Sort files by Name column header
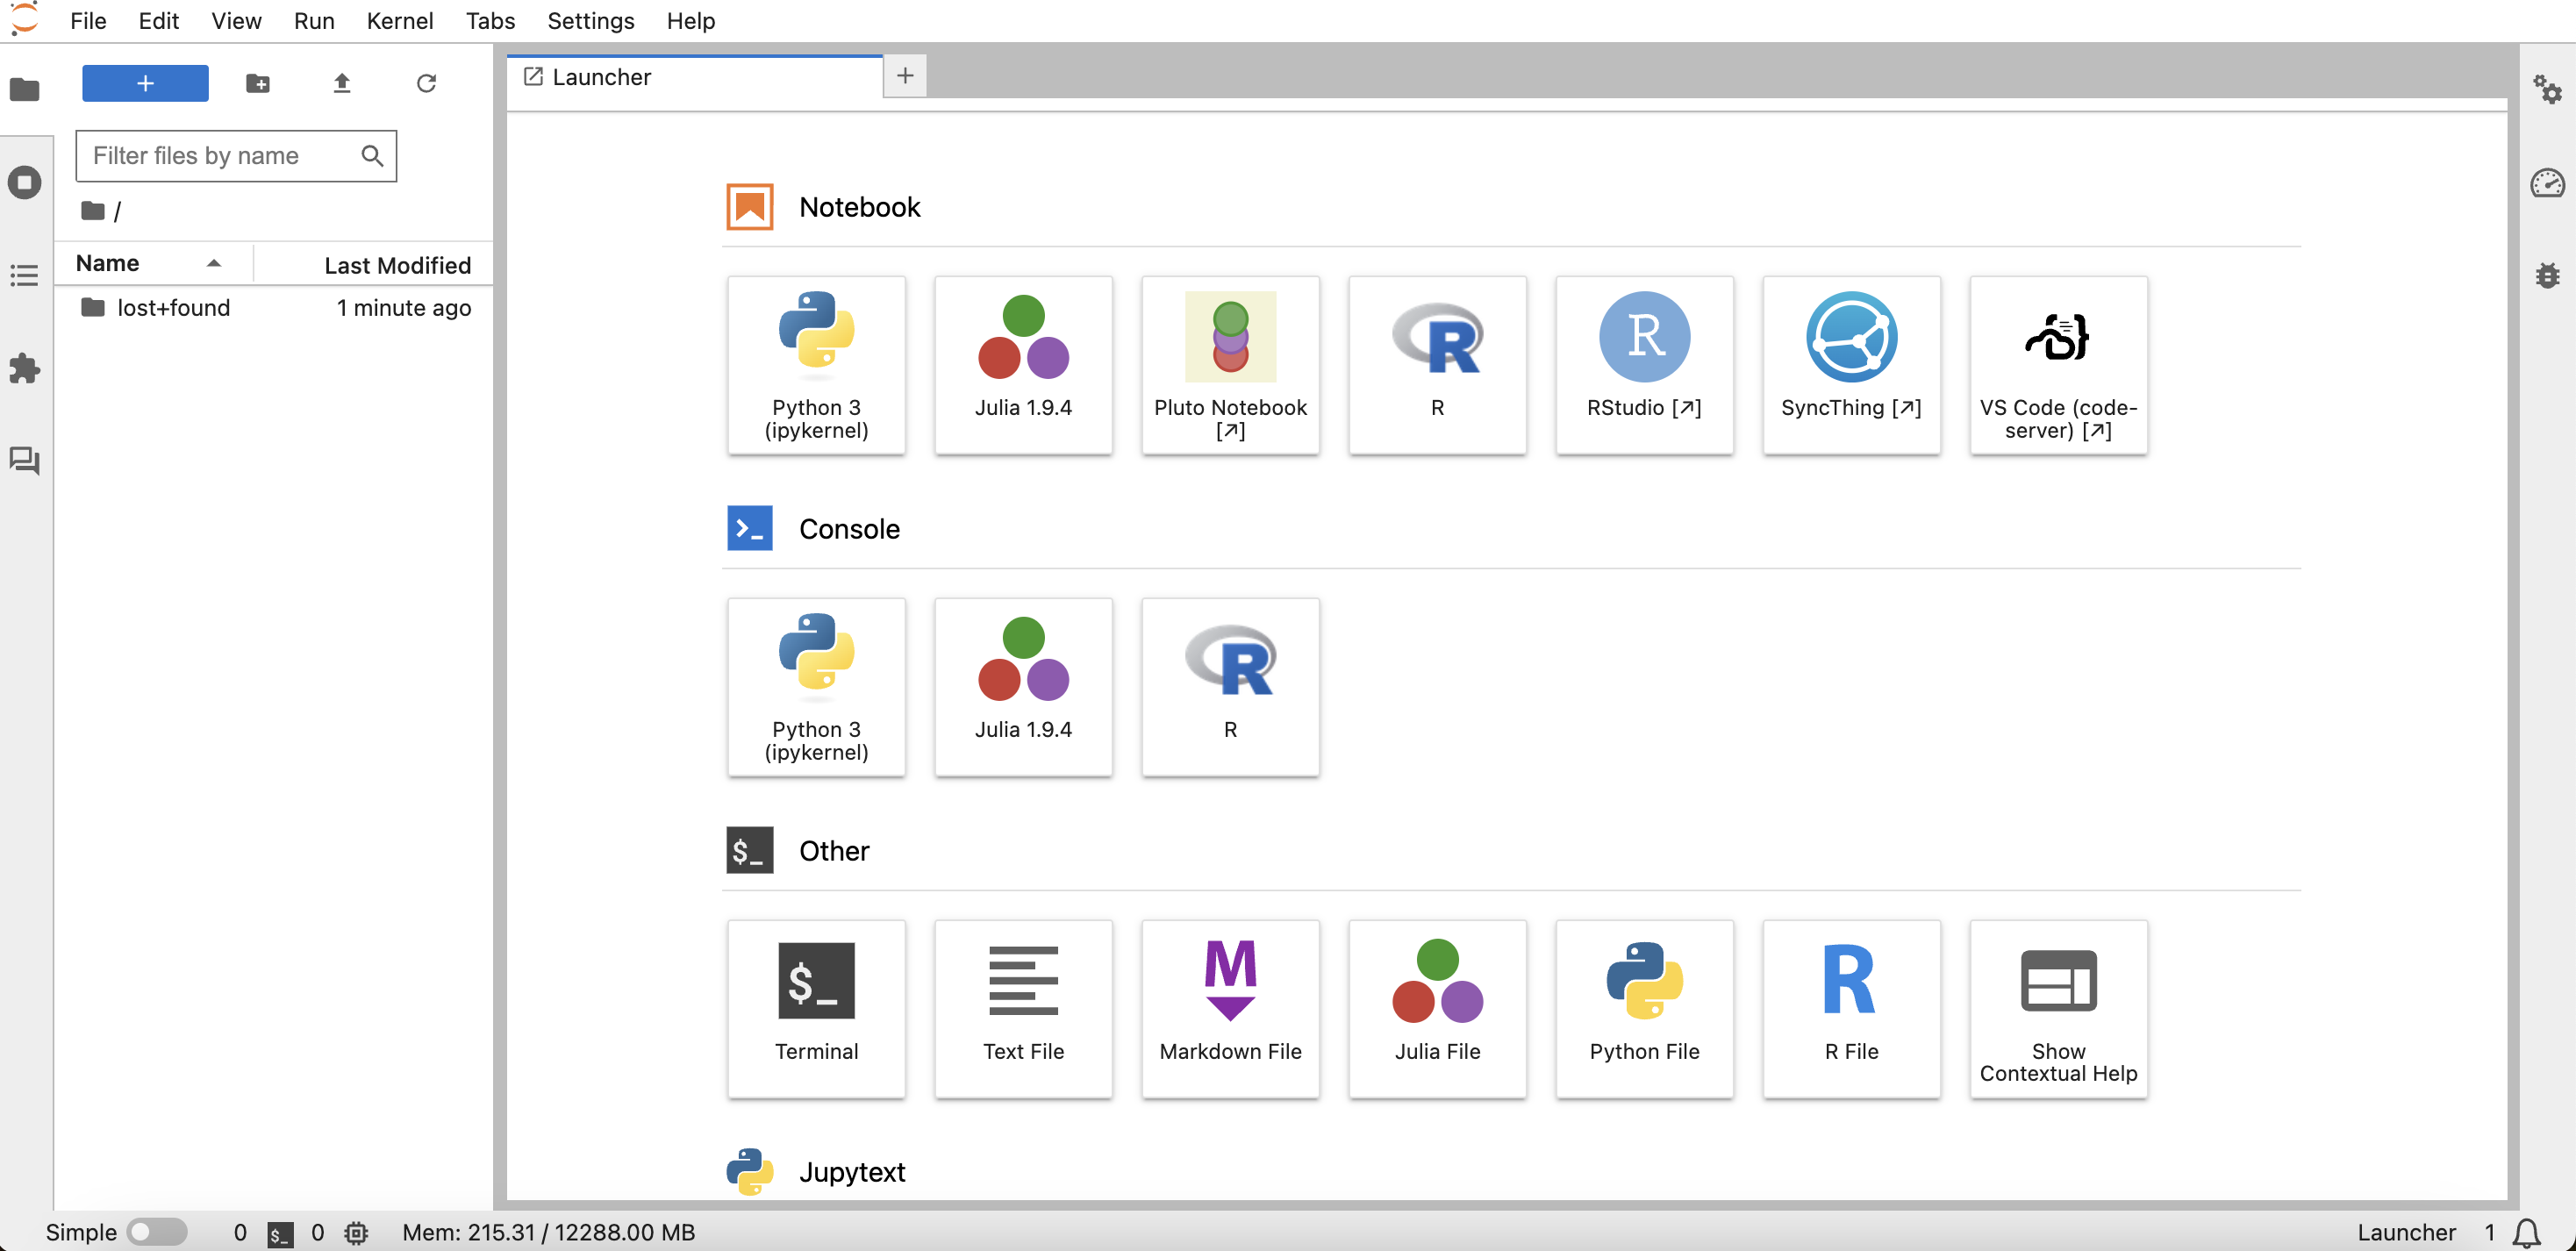This screenshot has height=1251, width=2576. (x=153, y=264)
